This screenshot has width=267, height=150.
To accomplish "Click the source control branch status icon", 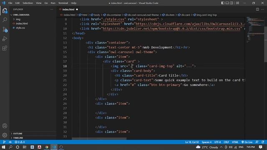I will tap(4, 142).
